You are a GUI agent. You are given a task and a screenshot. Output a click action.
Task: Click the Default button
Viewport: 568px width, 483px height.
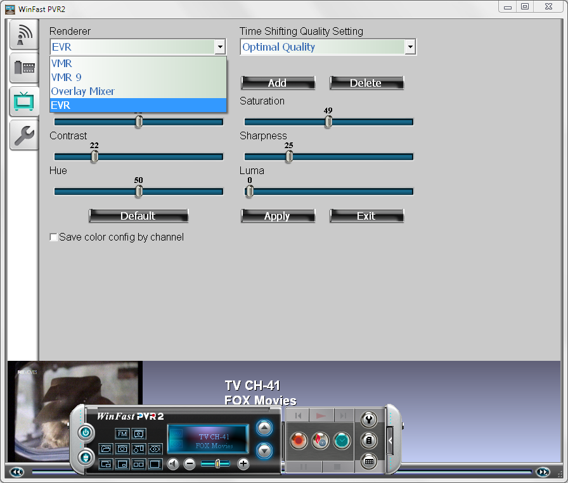click(x=138, y=216)
